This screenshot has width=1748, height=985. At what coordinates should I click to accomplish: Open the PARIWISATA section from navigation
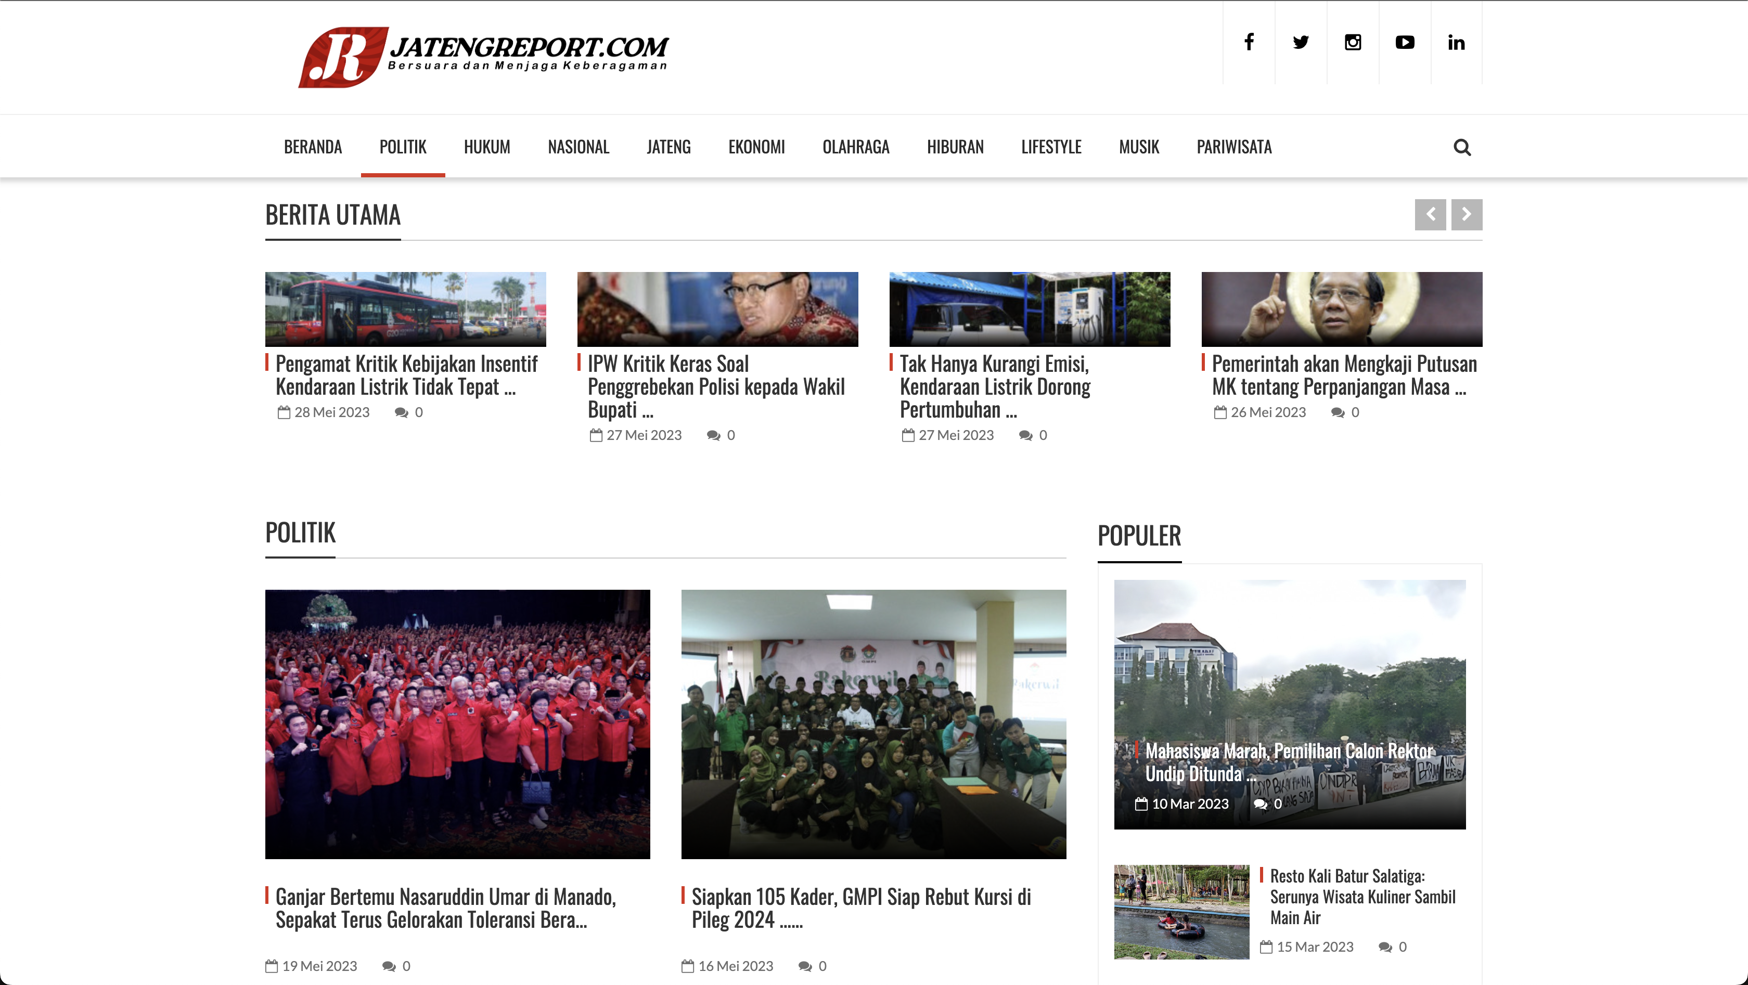(1235, 147)
